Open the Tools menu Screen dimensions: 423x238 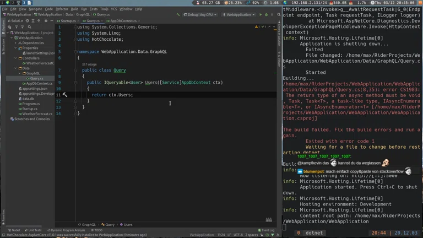[x=104, y=9]
